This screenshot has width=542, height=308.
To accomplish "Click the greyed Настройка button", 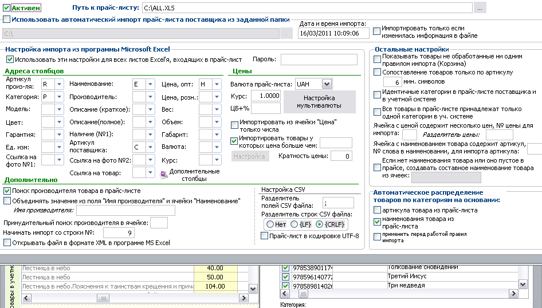I will [250, 156].
